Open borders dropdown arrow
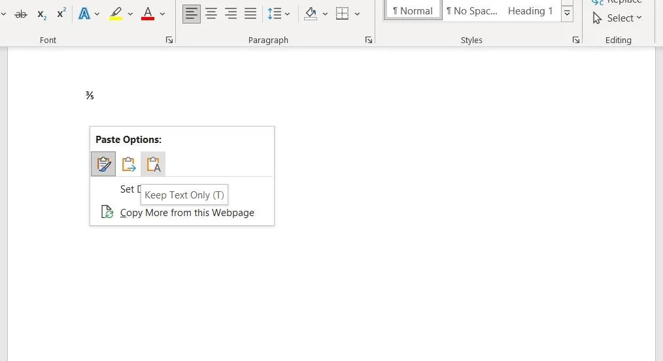Image resolution: width=663 pixels, height=361 pixels. click(x=357, y=14)
